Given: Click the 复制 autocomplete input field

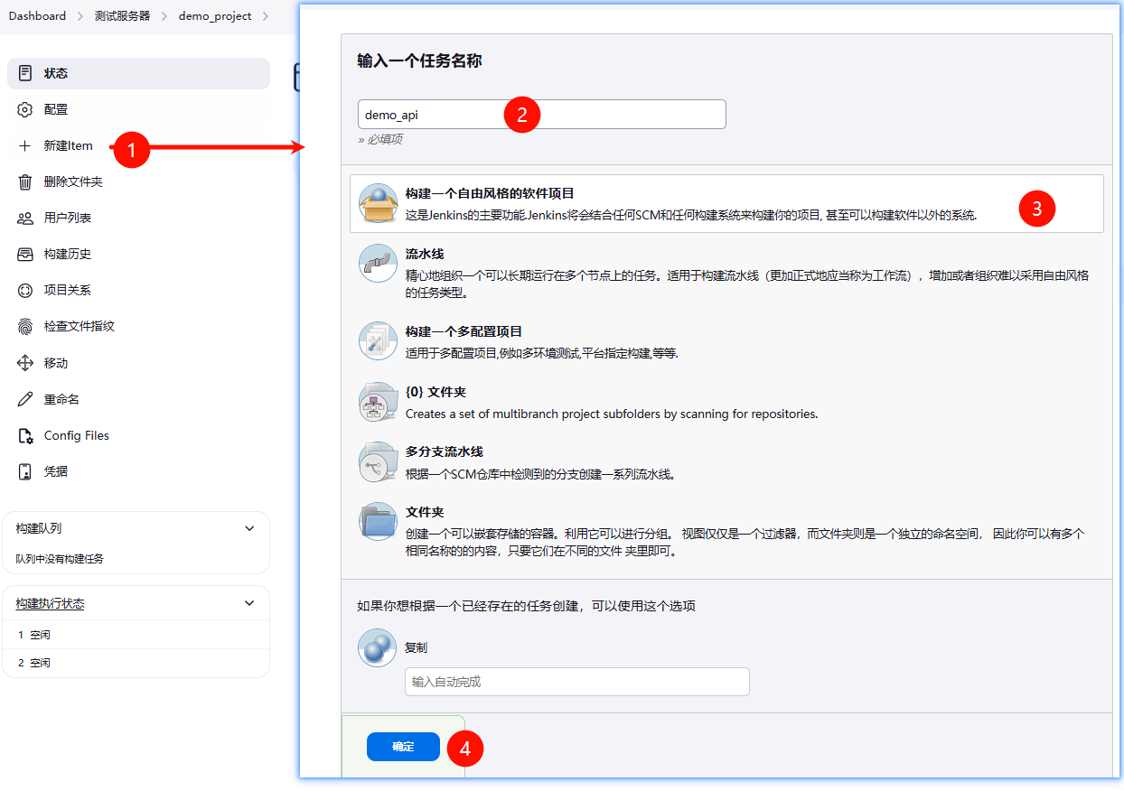Looking at the screenshot, I should [x=576, y=682].
